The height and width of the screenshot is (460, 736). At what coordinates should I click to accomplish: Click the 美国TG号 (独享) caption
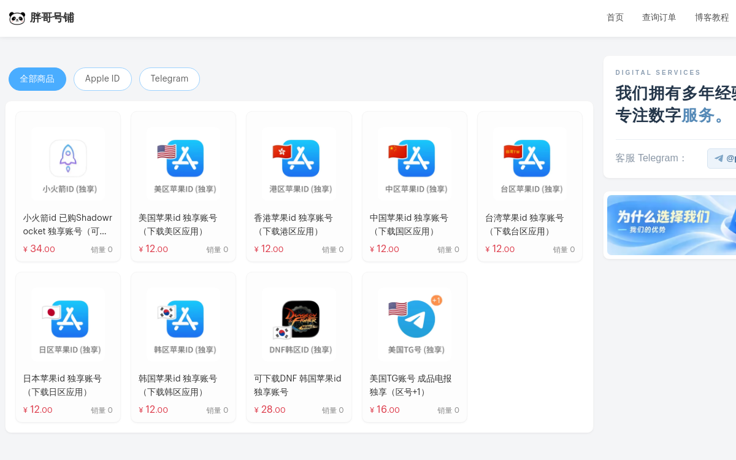tap(416, 350)
